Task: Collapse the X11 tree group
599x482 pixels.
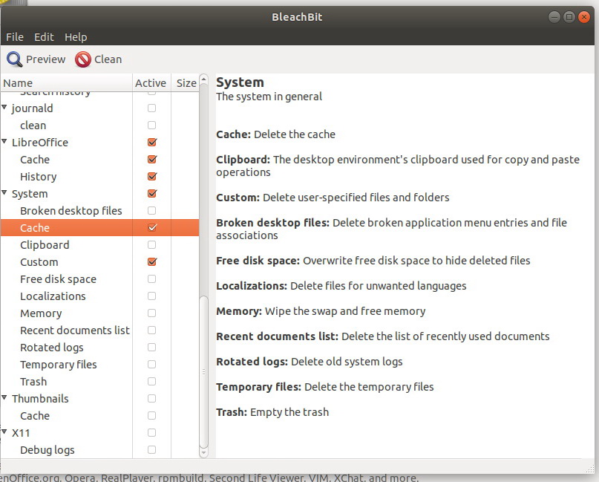Action: [x=4, y=432]
